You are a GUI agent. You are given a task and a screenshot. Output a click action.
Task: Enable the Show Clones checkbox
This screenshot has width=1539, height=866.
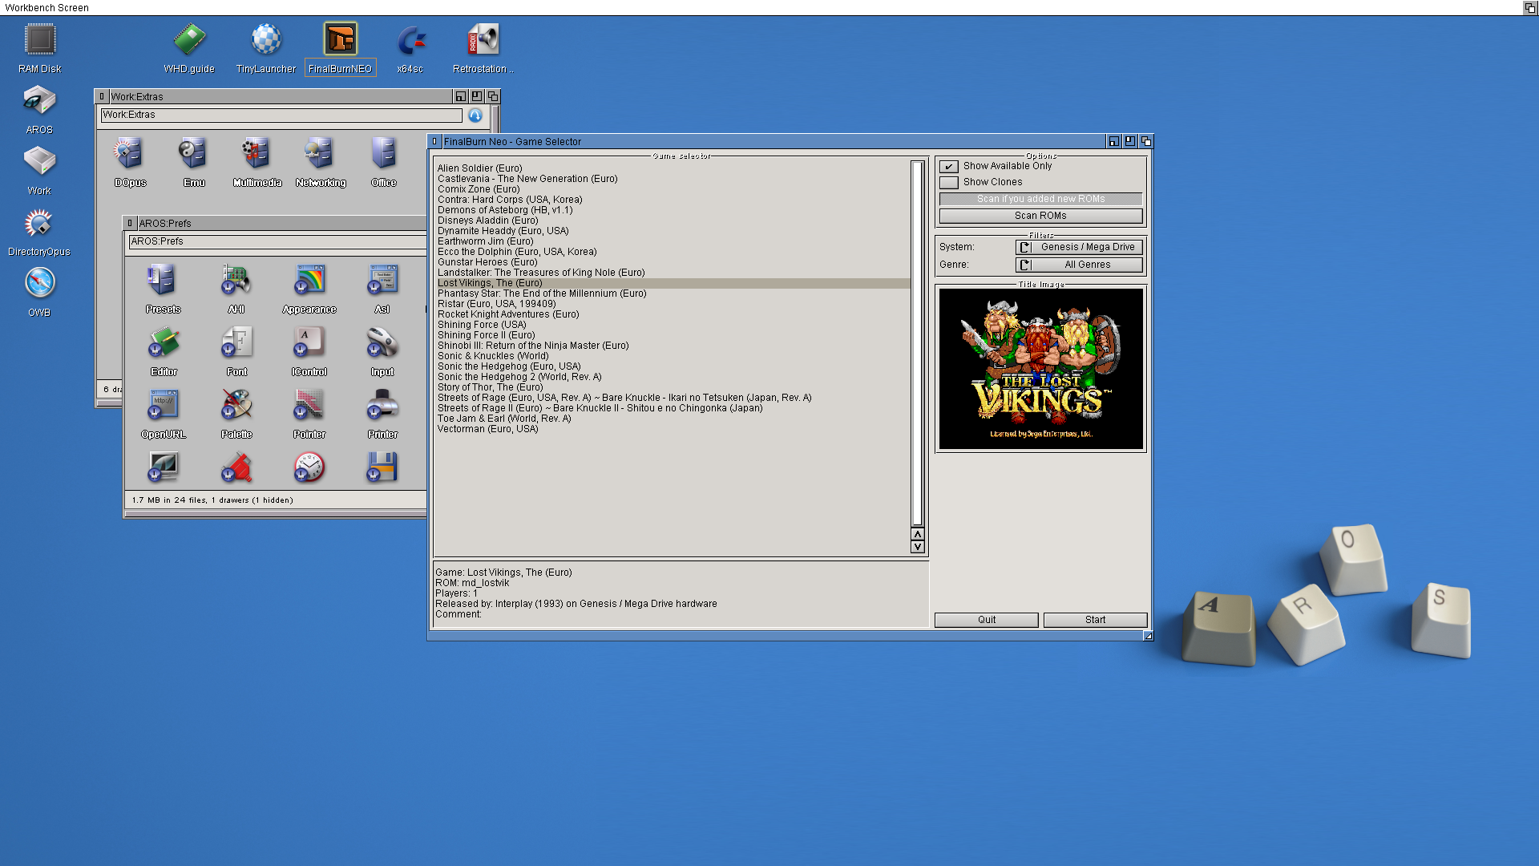[x=949, y=183]
